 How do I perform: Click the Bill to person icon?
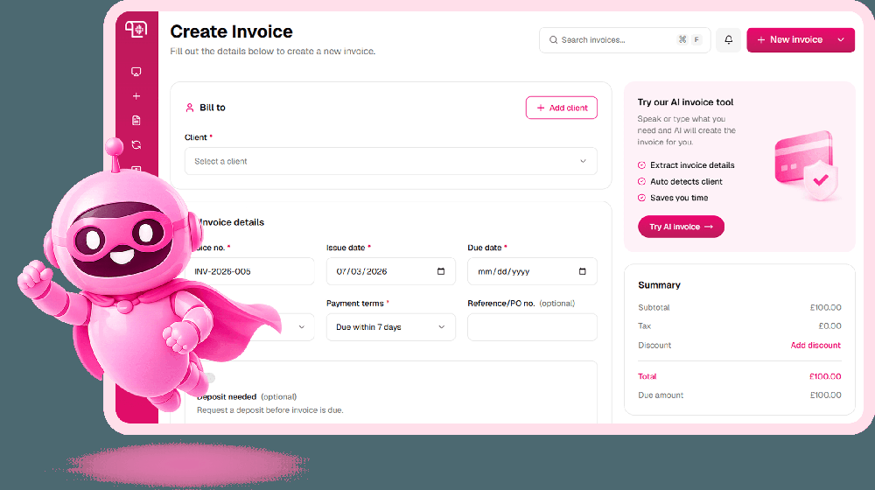pos(190,108)
